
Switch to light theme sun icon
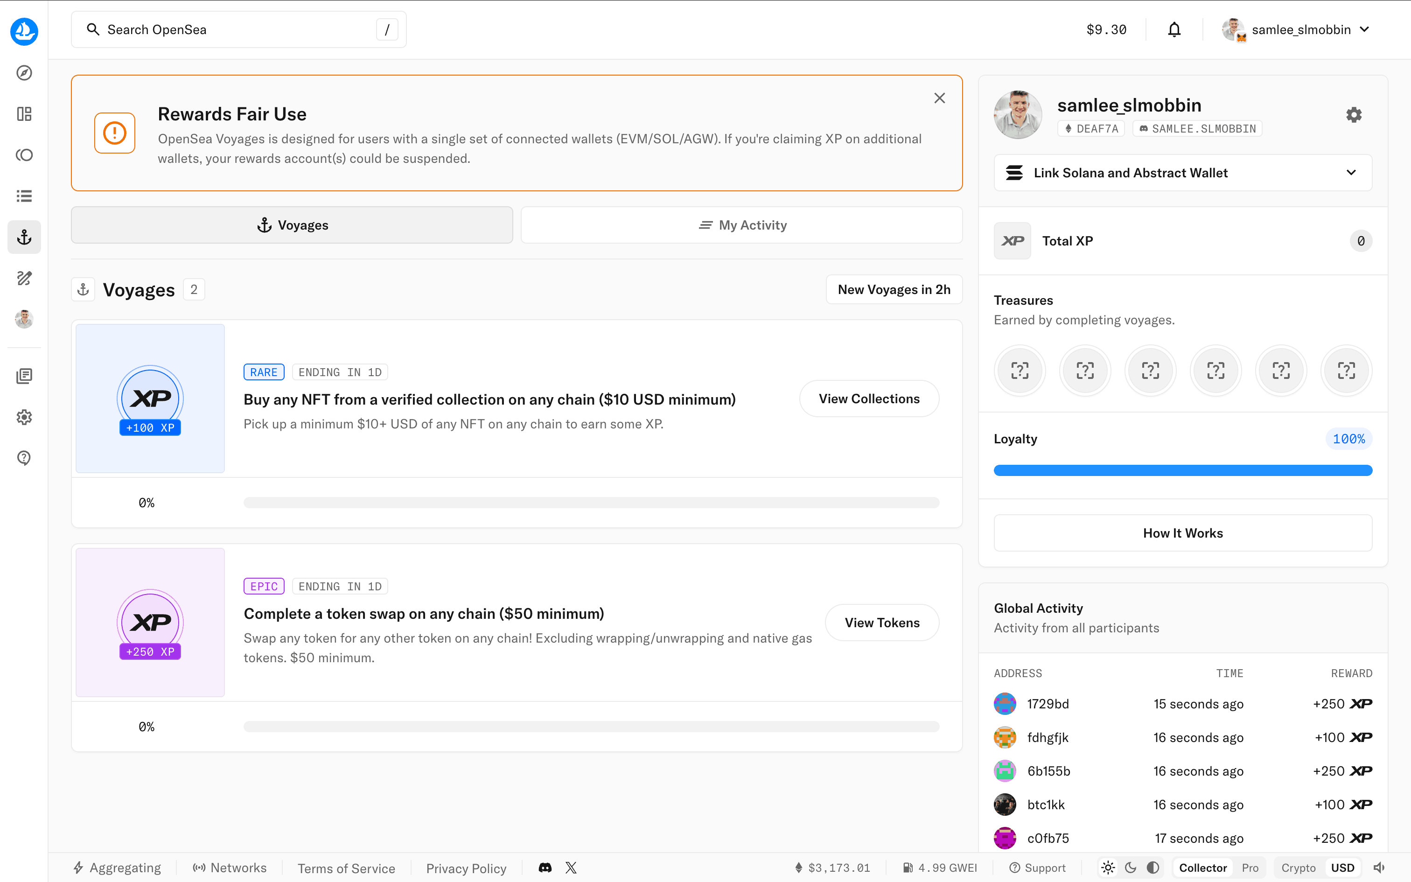(x=1108, y=868)
